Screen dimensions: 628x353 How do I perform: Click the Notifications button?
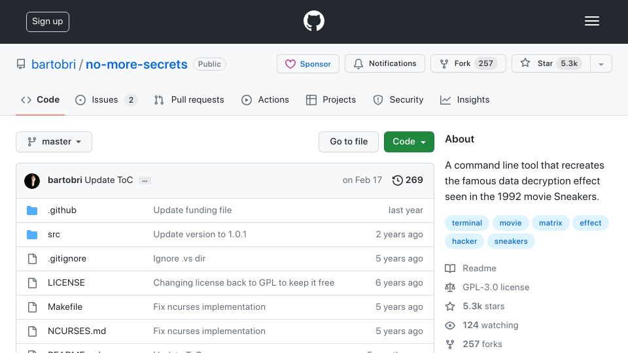(385, 63)
